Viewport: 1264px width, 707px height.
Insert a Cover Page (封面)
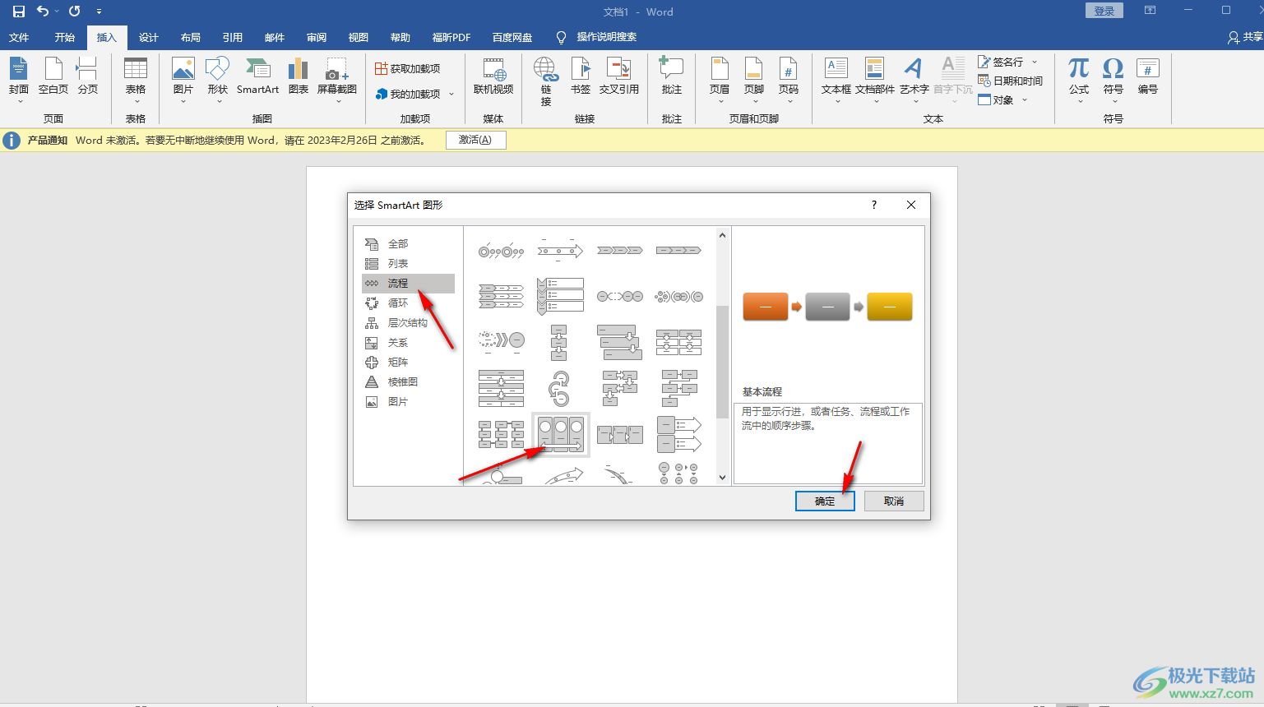(19, 80)
